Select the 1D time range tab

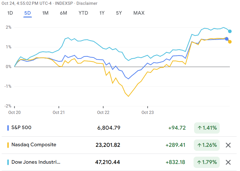10,13
